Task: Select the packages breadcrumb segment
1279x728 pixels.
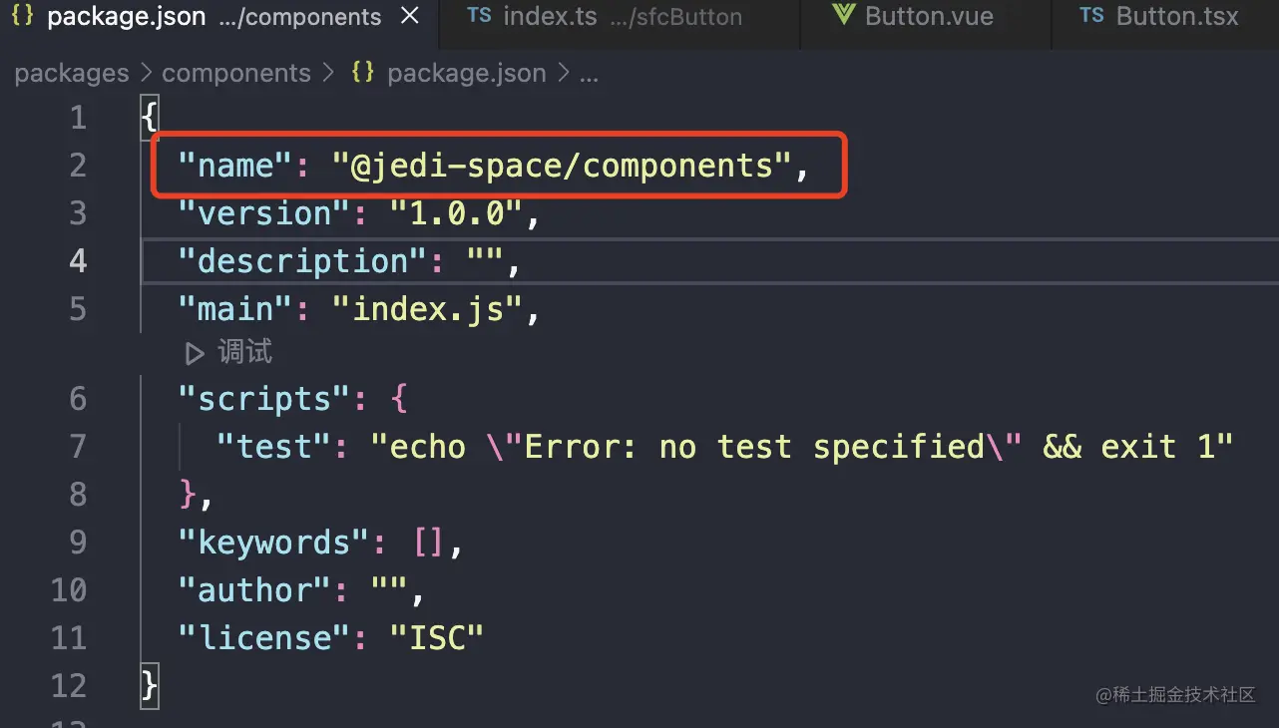Action: (x=72, y=74)
